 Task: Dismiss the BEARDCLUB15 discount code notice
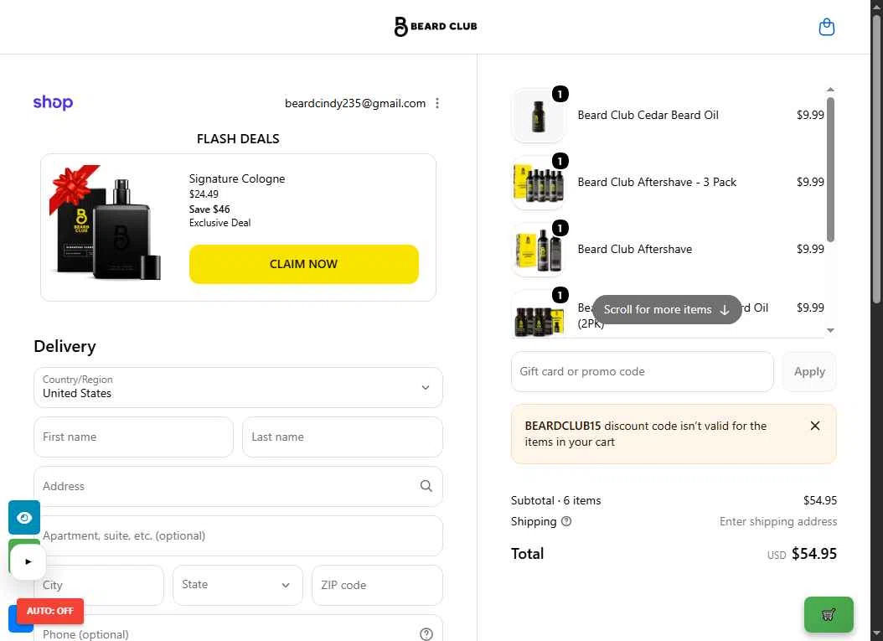pos(815,426)
